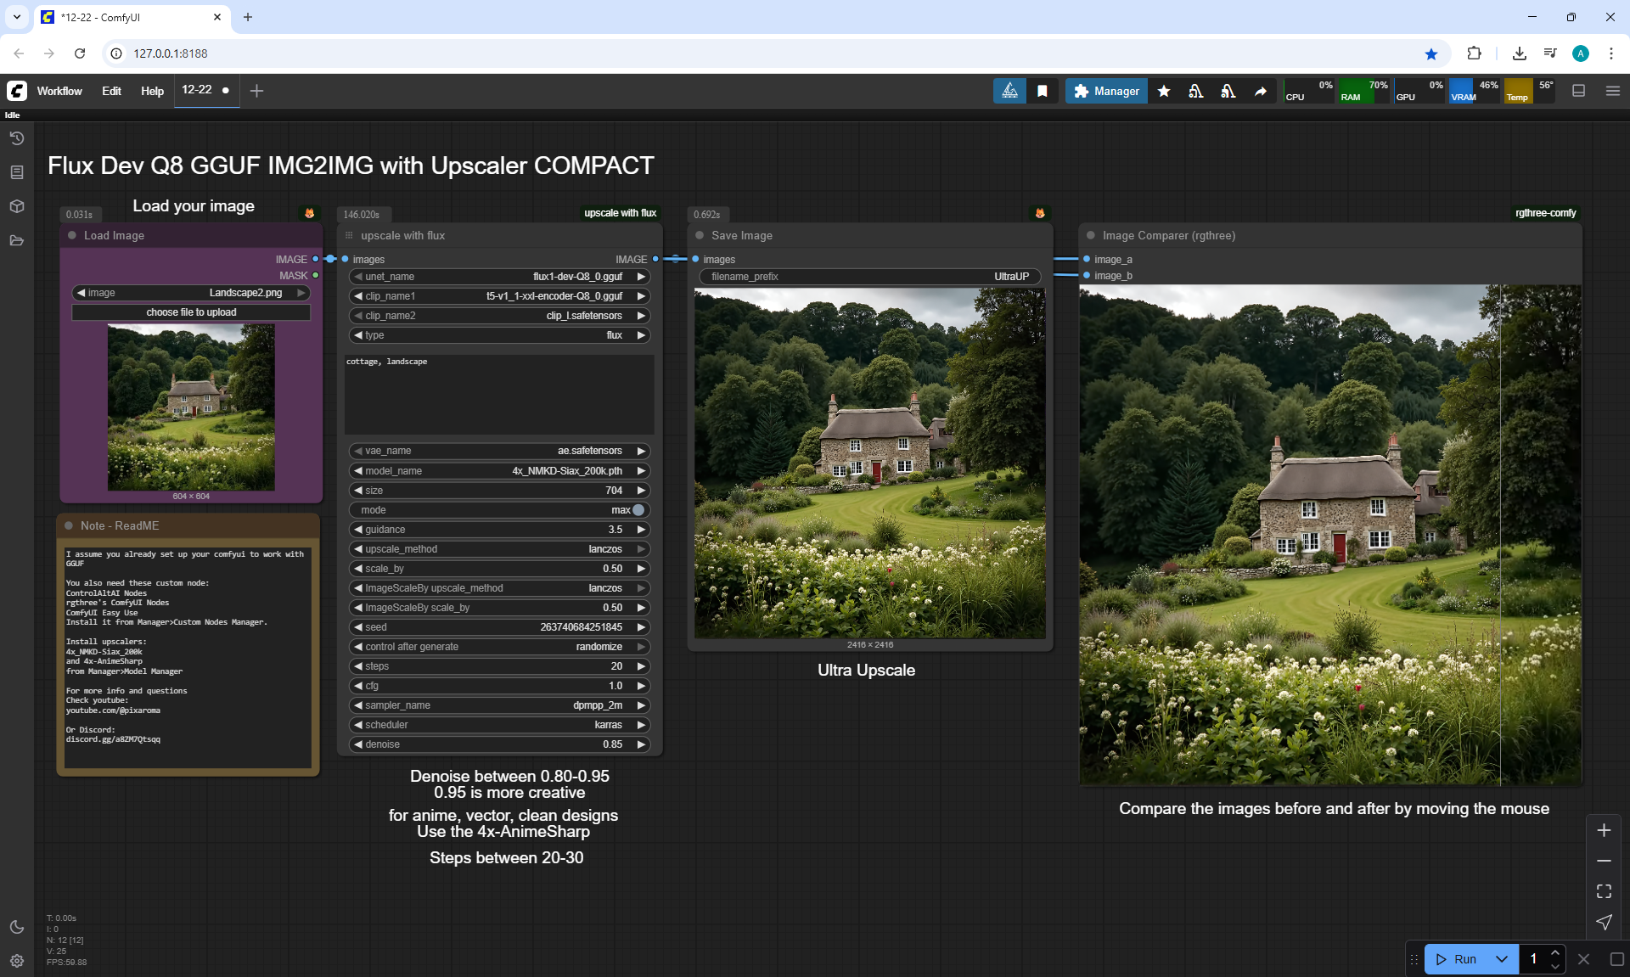Open the Help menu
1630x977 pixels.
click(152, 91)
